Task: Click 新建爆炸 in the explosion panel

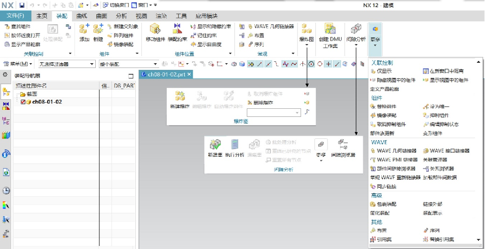Action: pyautogui.click(x=180, y=100)
